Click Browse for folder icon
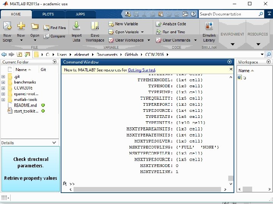This screenshot has height=204, width=273. (x=27, y=54)
